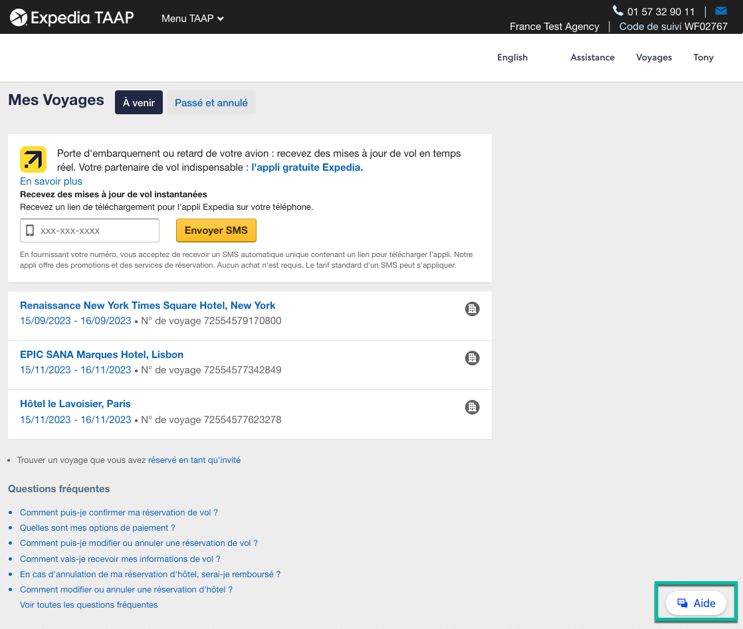Expand the Menu TAAP dropdown
Screen dimensions: 743x629
(x=192, y=19)
